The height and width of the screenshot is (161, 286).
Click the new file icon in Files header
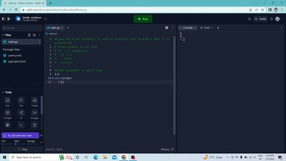click(29, 35)
